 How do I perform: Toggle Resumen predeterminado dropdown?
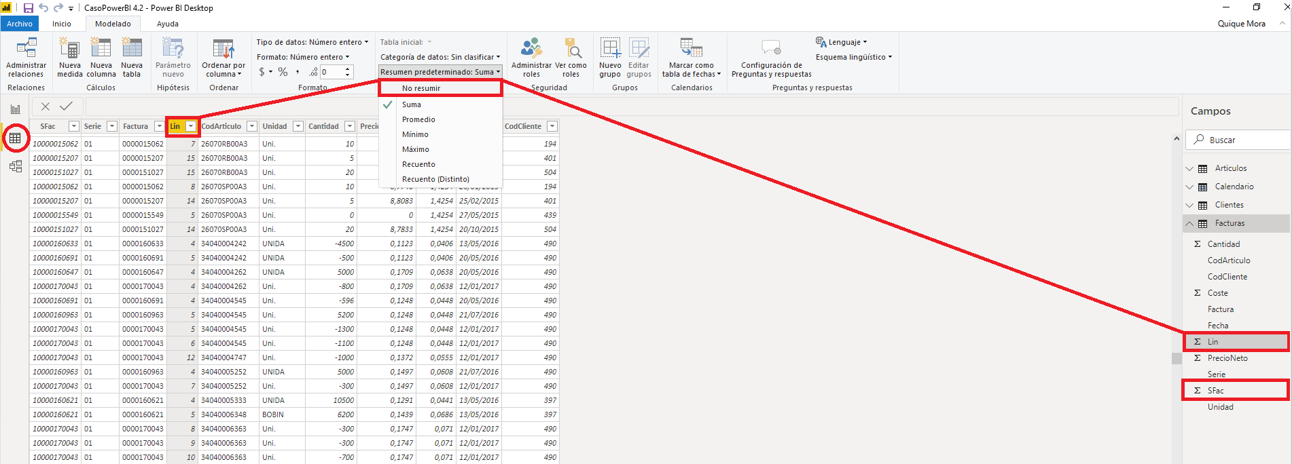pyautogui.click(x=440, y=72)
